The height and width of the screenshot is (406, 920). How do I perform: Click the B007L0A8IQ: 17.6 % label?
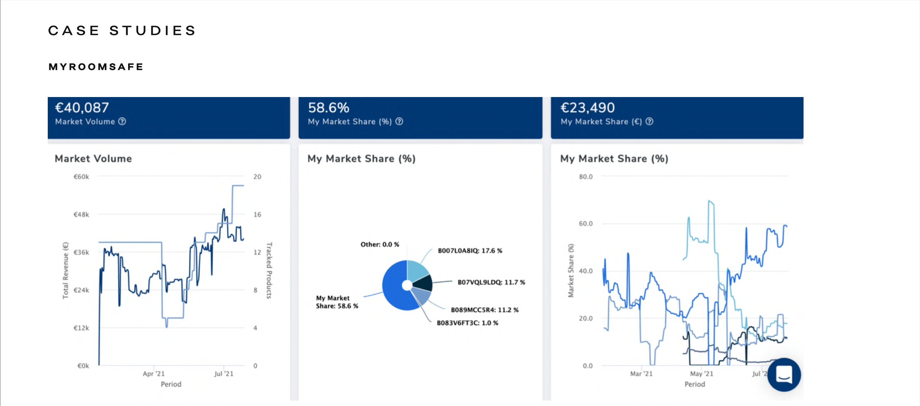[470, 251]
